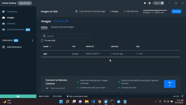Open the Chat app from the taskbar

click(80, 102)
